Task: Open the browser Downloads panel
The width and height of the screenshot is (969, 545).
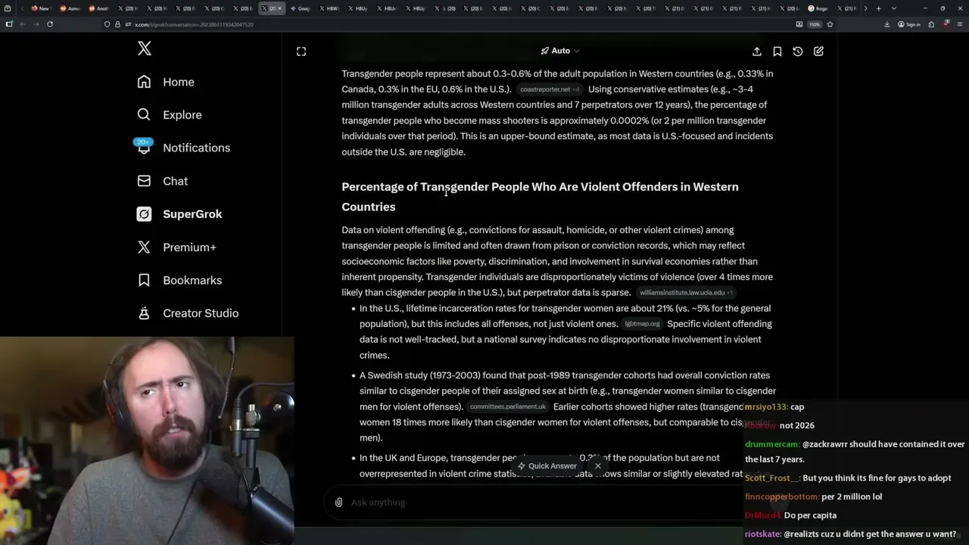Action: [887, 24]
